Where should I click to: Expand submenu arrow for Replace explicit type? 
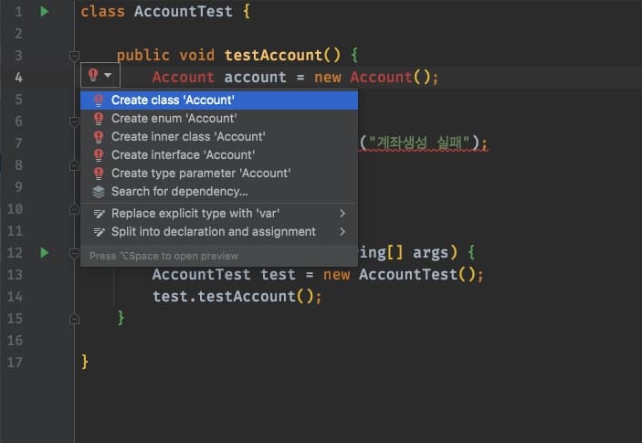tap(342, 214)
